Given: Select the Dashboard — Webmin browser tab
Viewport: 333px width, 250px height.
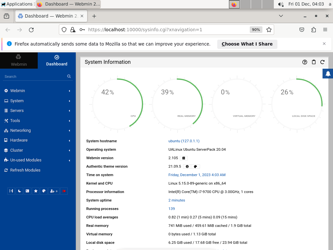Looking at the screenshot, I should click(x=51, y=16).
